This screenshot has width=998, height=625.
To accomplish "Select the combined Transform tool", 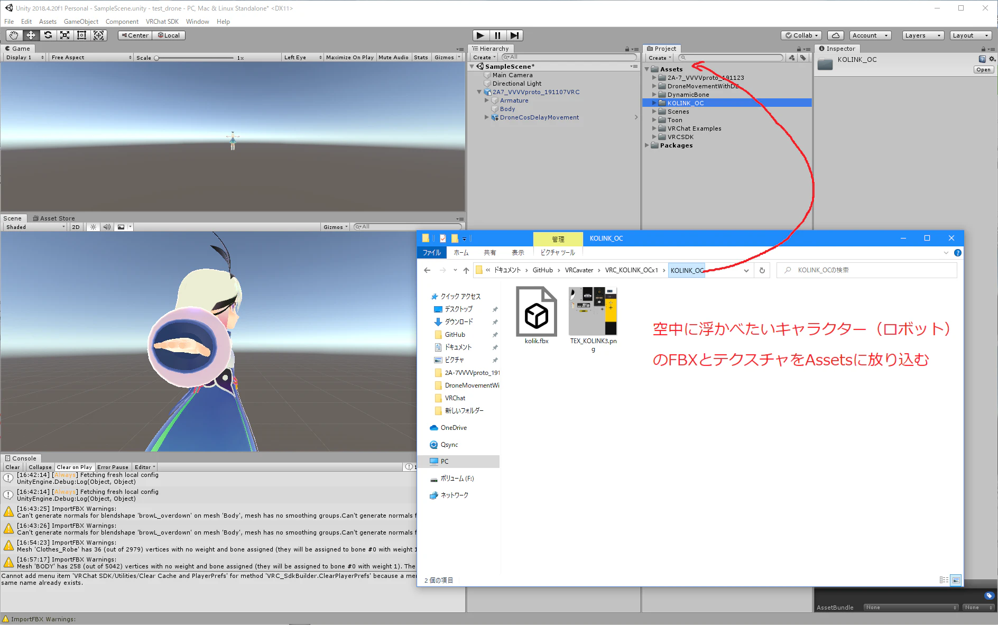I will click(x=98, y=35).
